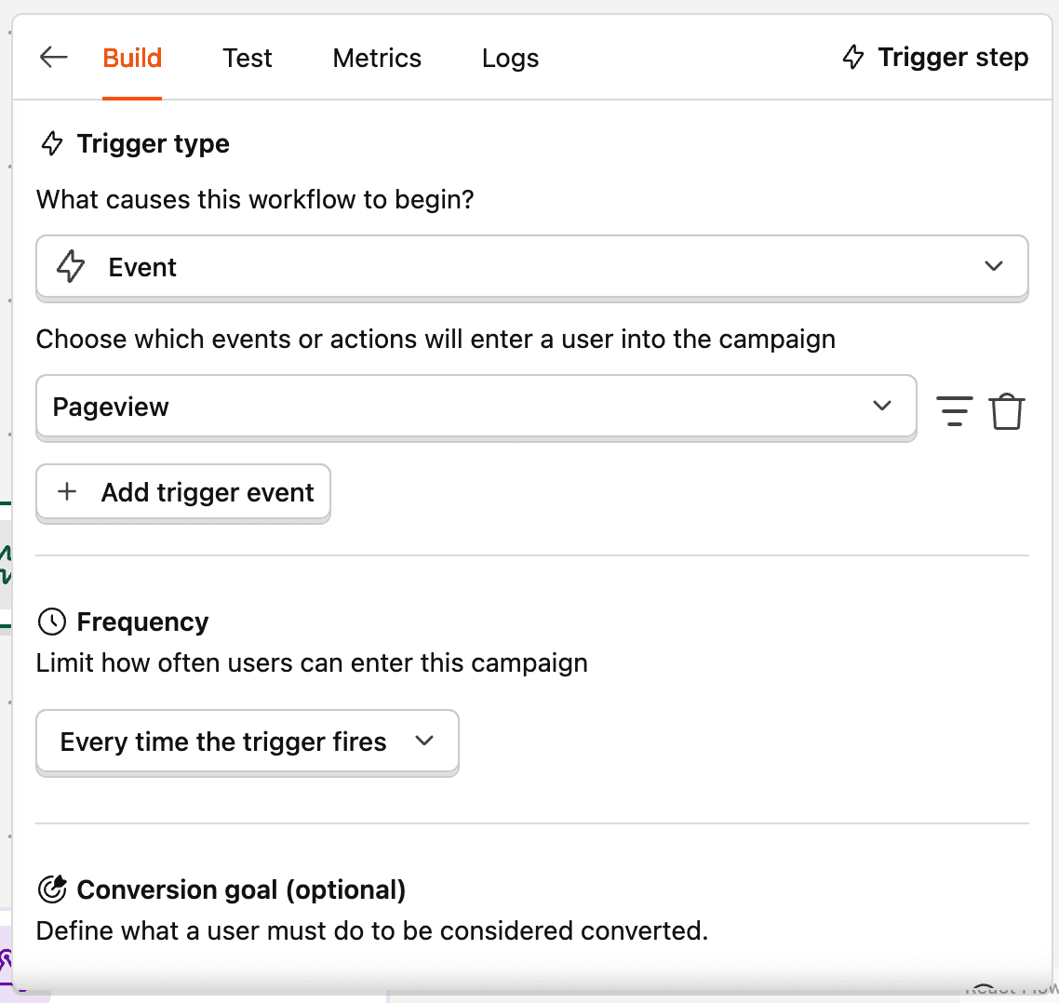This screenshot has height=1003, width=1059.
Task: Expand the Pageview event dropdown
Action: (476, 407)
